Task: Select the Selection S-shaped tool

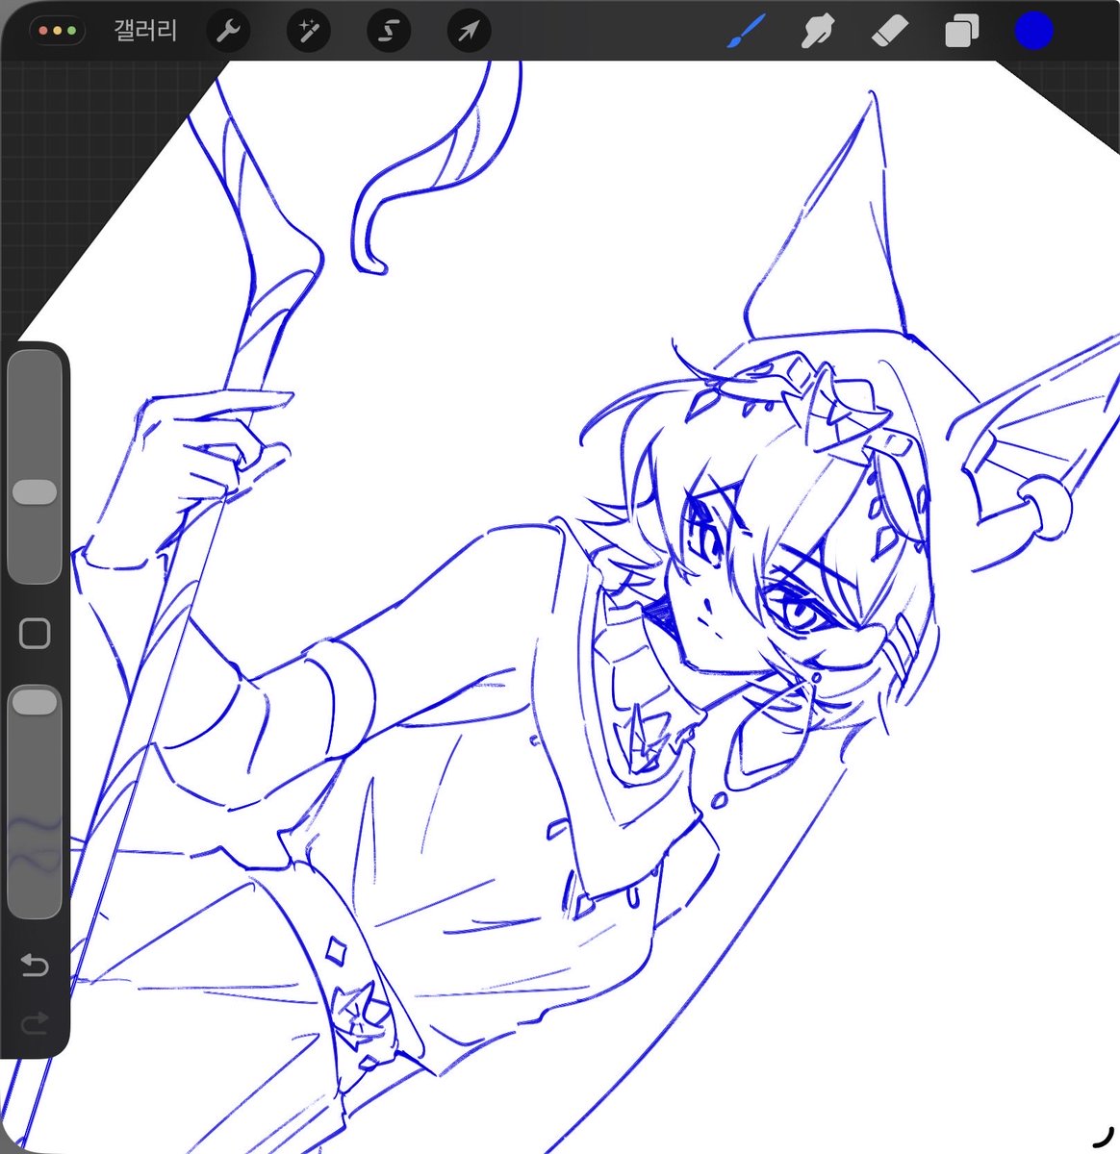Action: click(x=389, y=32)
